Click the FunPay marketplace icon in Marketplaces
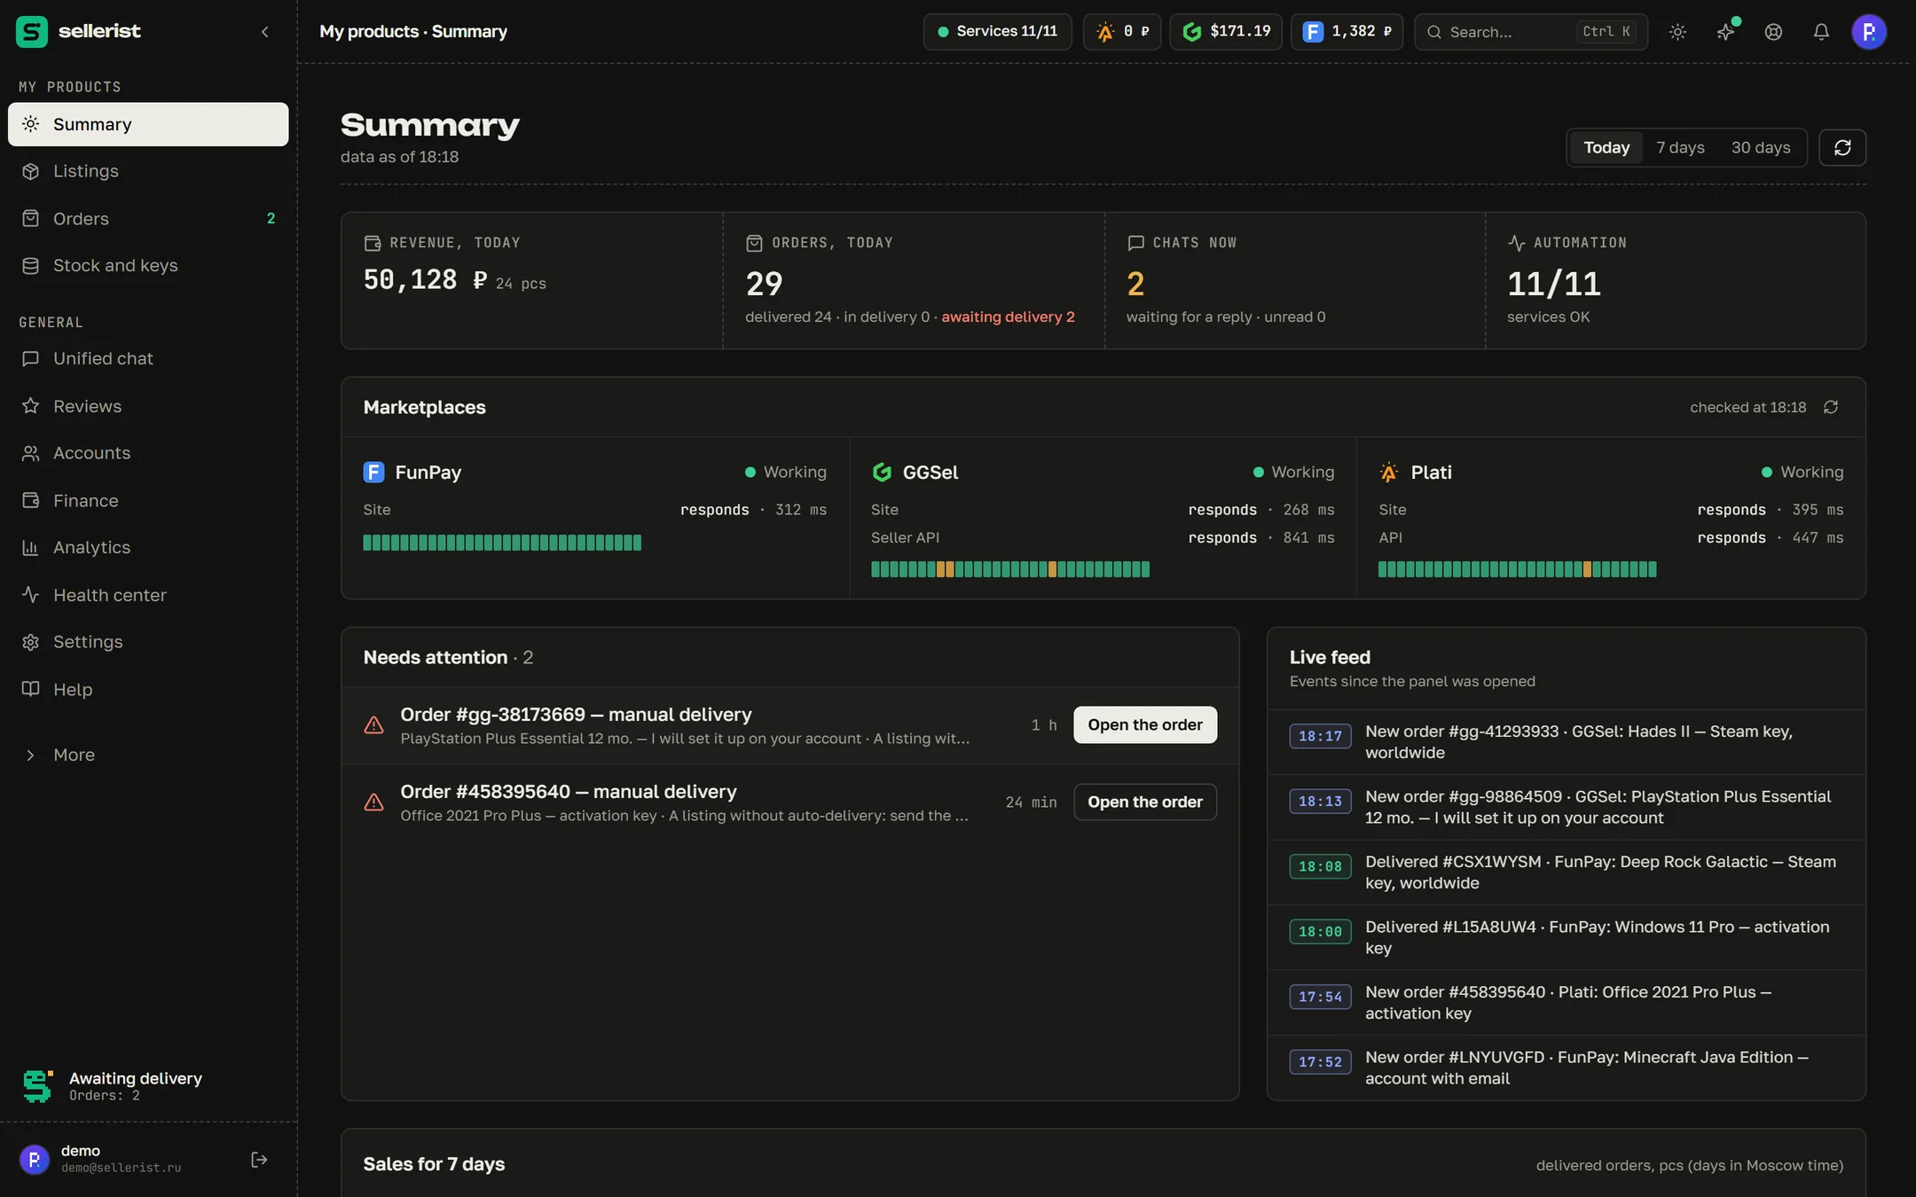1916x1197 pixels. coord(373,472)
